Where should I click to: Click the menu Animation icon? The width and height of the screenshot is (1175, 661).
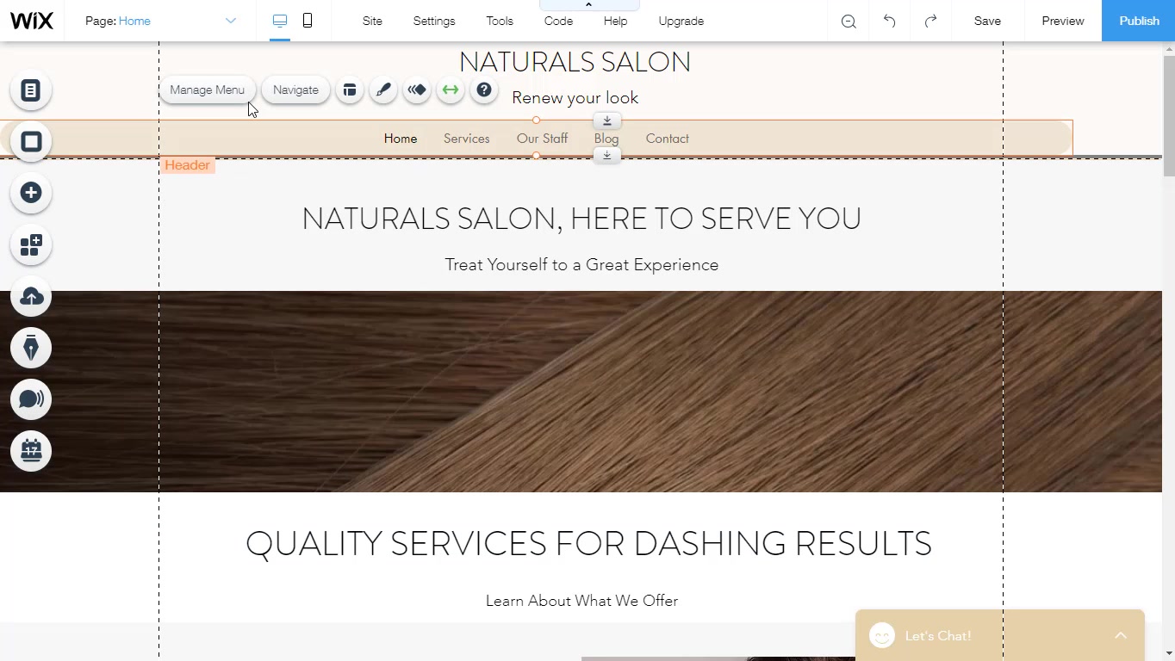[x=417, y=90]
